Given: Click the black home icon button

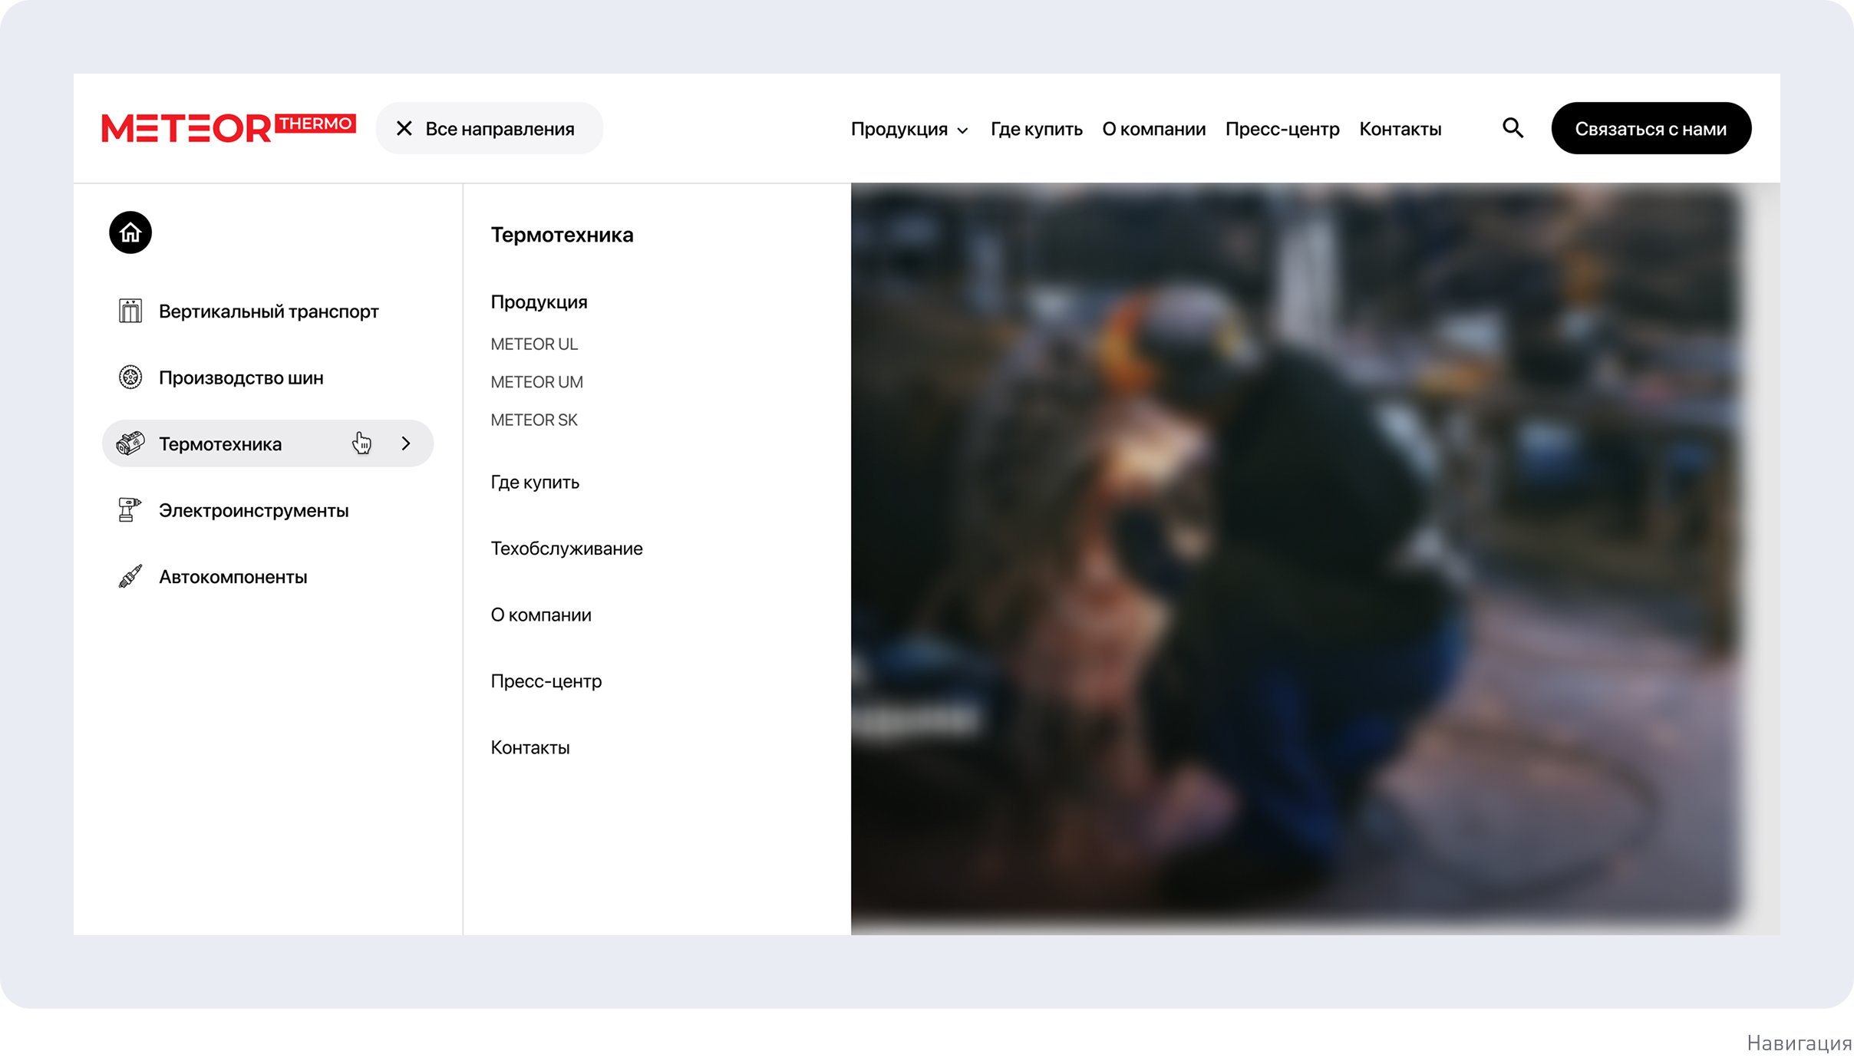Looking at the screenshot, I should coord(130,232).
